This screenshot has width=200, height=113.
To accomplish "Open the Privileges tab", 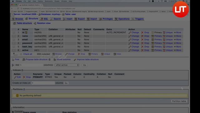I will pyautogui.click(x=106, y=19).
